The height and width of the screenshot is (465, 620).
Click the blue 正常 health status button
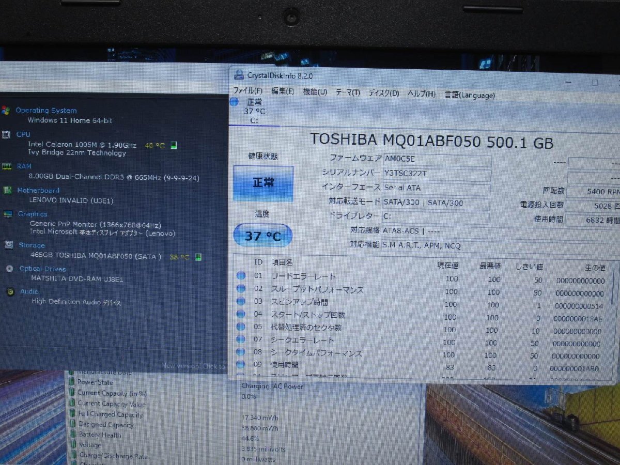point(263,183)
